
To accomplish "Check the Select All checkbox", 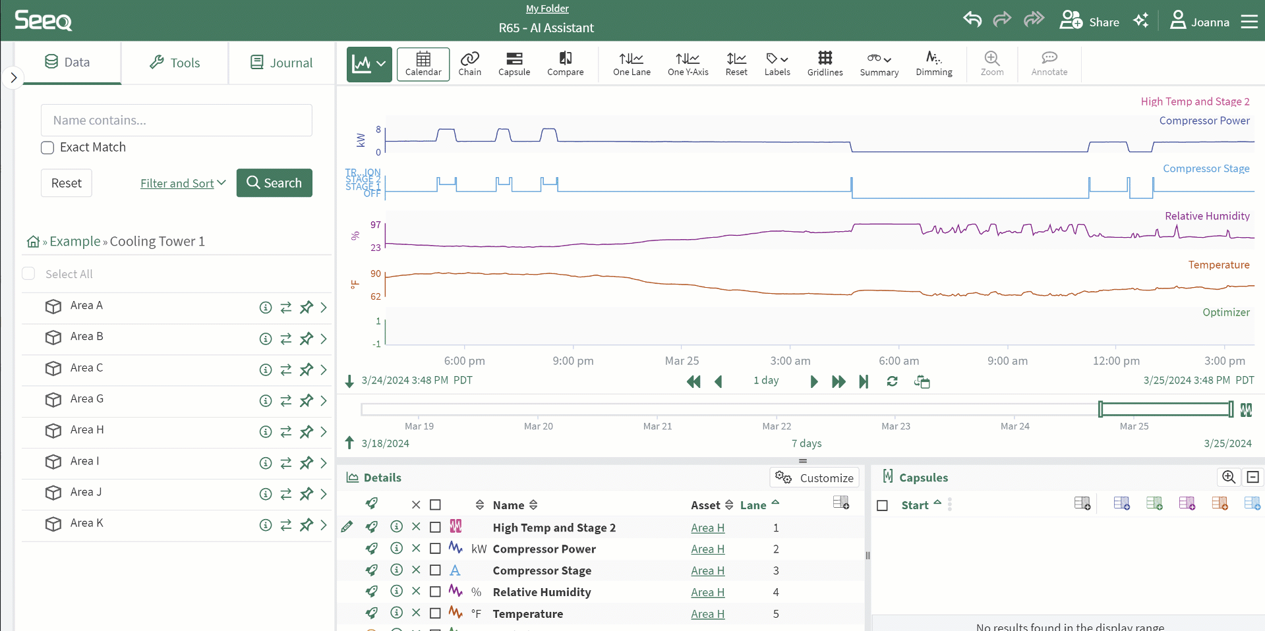I will coord(28,274).
